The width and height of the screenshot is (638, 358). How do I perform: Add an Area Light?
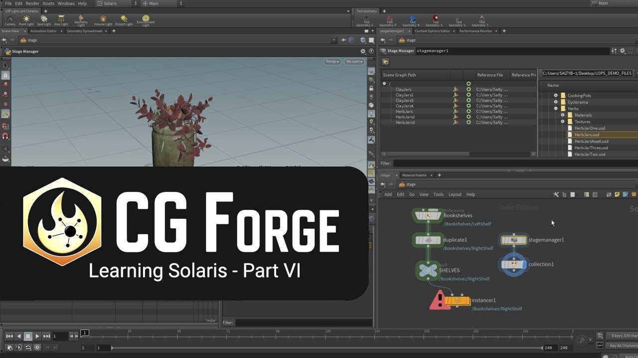61,20
